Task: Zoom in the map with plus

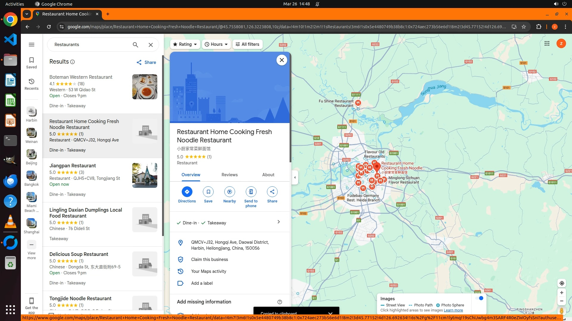Action: pyautogui.click(x=562, y=293)
